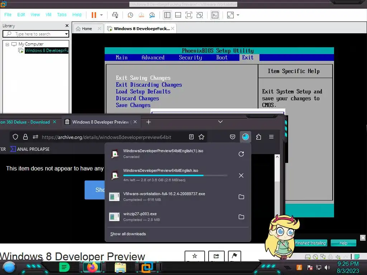Click the VMware Workstation taskbar icon
Viewport: 367px width, 275px height.
point(147,267)
